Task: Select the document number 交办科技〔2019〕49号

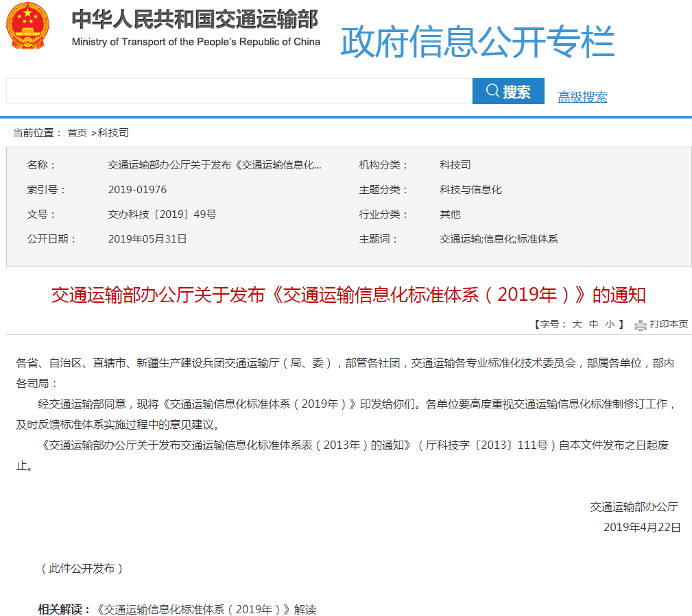Action: pyautogui.click(x=162, y=214)
